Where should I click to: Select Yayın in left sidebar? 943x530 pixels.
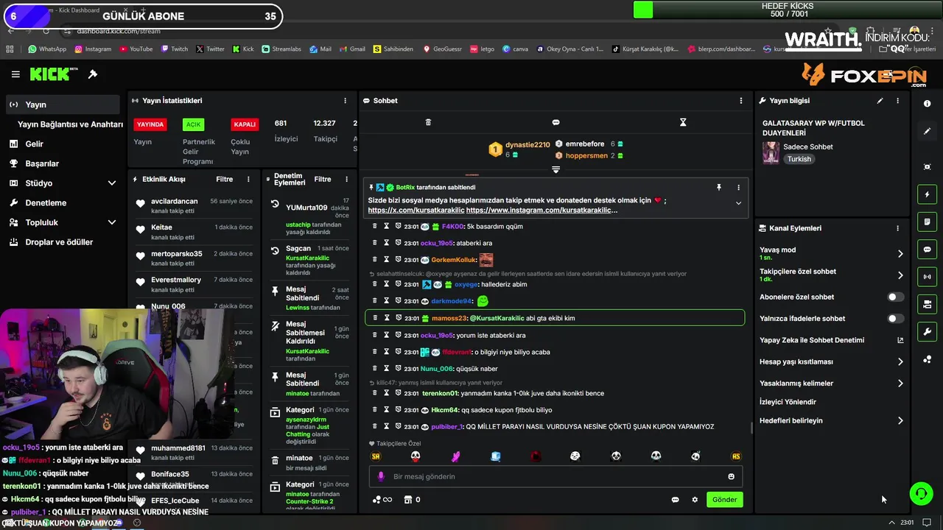[62, 105]
